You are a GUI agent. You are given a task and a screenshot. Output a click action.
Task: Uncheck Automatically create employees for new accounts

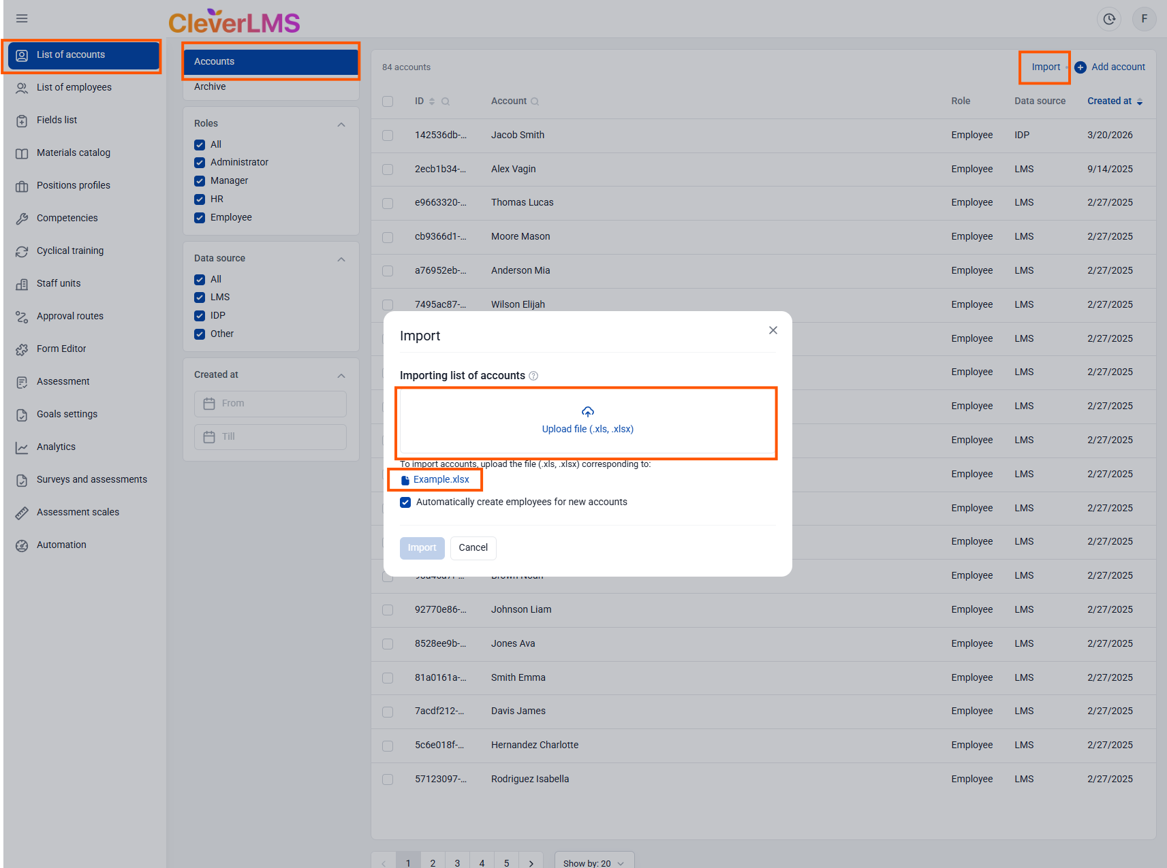405,502
